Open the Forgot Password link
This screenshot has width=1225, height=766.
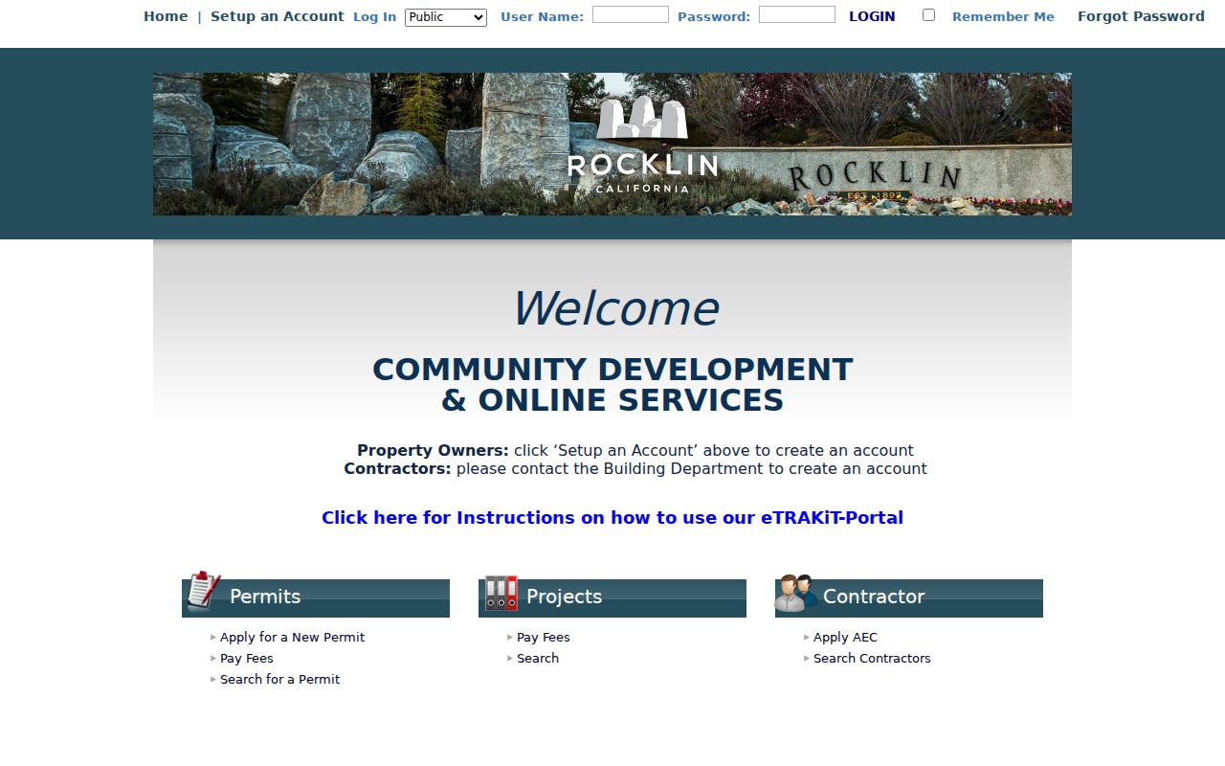[x=1141, y=16]
